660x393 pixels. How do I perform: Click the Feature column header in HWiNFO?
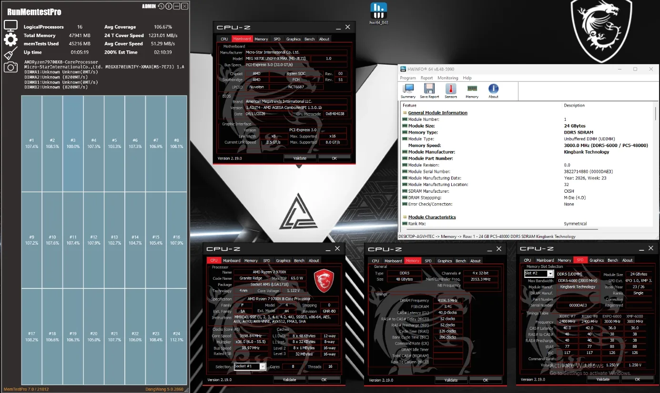pyautogui.click(x=409, y=105)
